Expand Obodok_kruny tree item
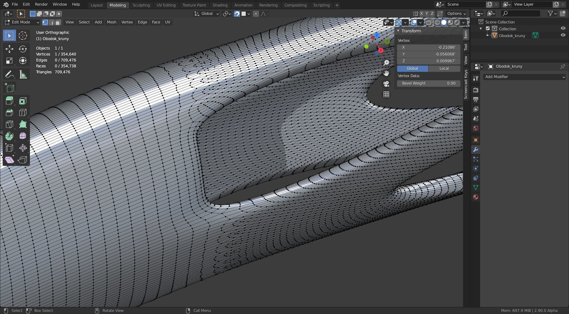Viewport: 569px width, 314px height. [x=488, y=36]
